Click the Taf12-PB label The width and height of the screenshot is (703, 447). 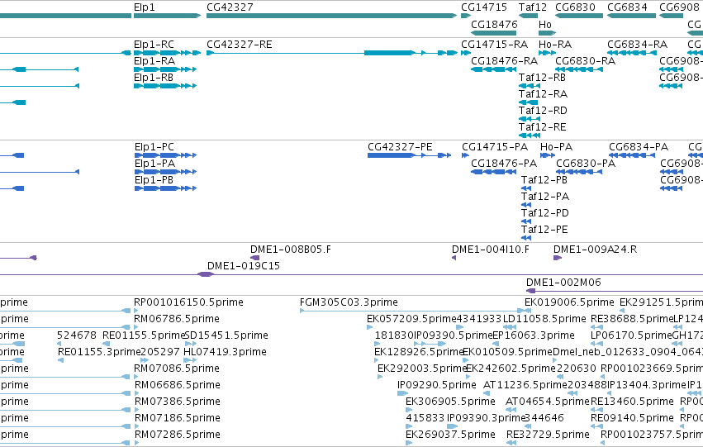[544, 180]
